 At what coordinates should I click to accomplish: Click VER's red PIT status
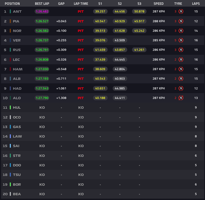pos(81,40)
